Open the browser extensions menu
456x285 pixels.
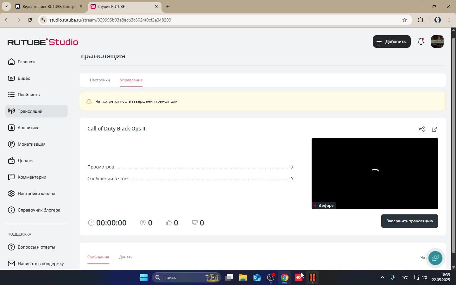421,20
